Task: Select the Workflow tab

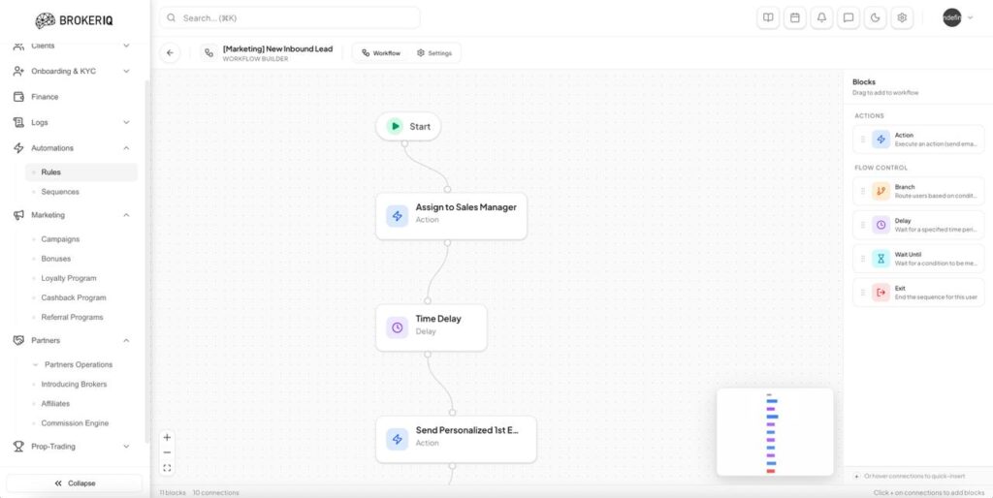Action: pyautogui.click(x=381, y=53)
